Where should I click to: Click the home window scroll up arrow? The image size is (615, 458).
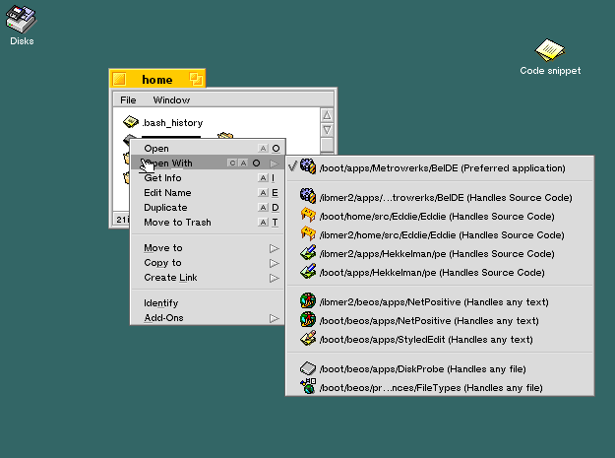[327, 115]
